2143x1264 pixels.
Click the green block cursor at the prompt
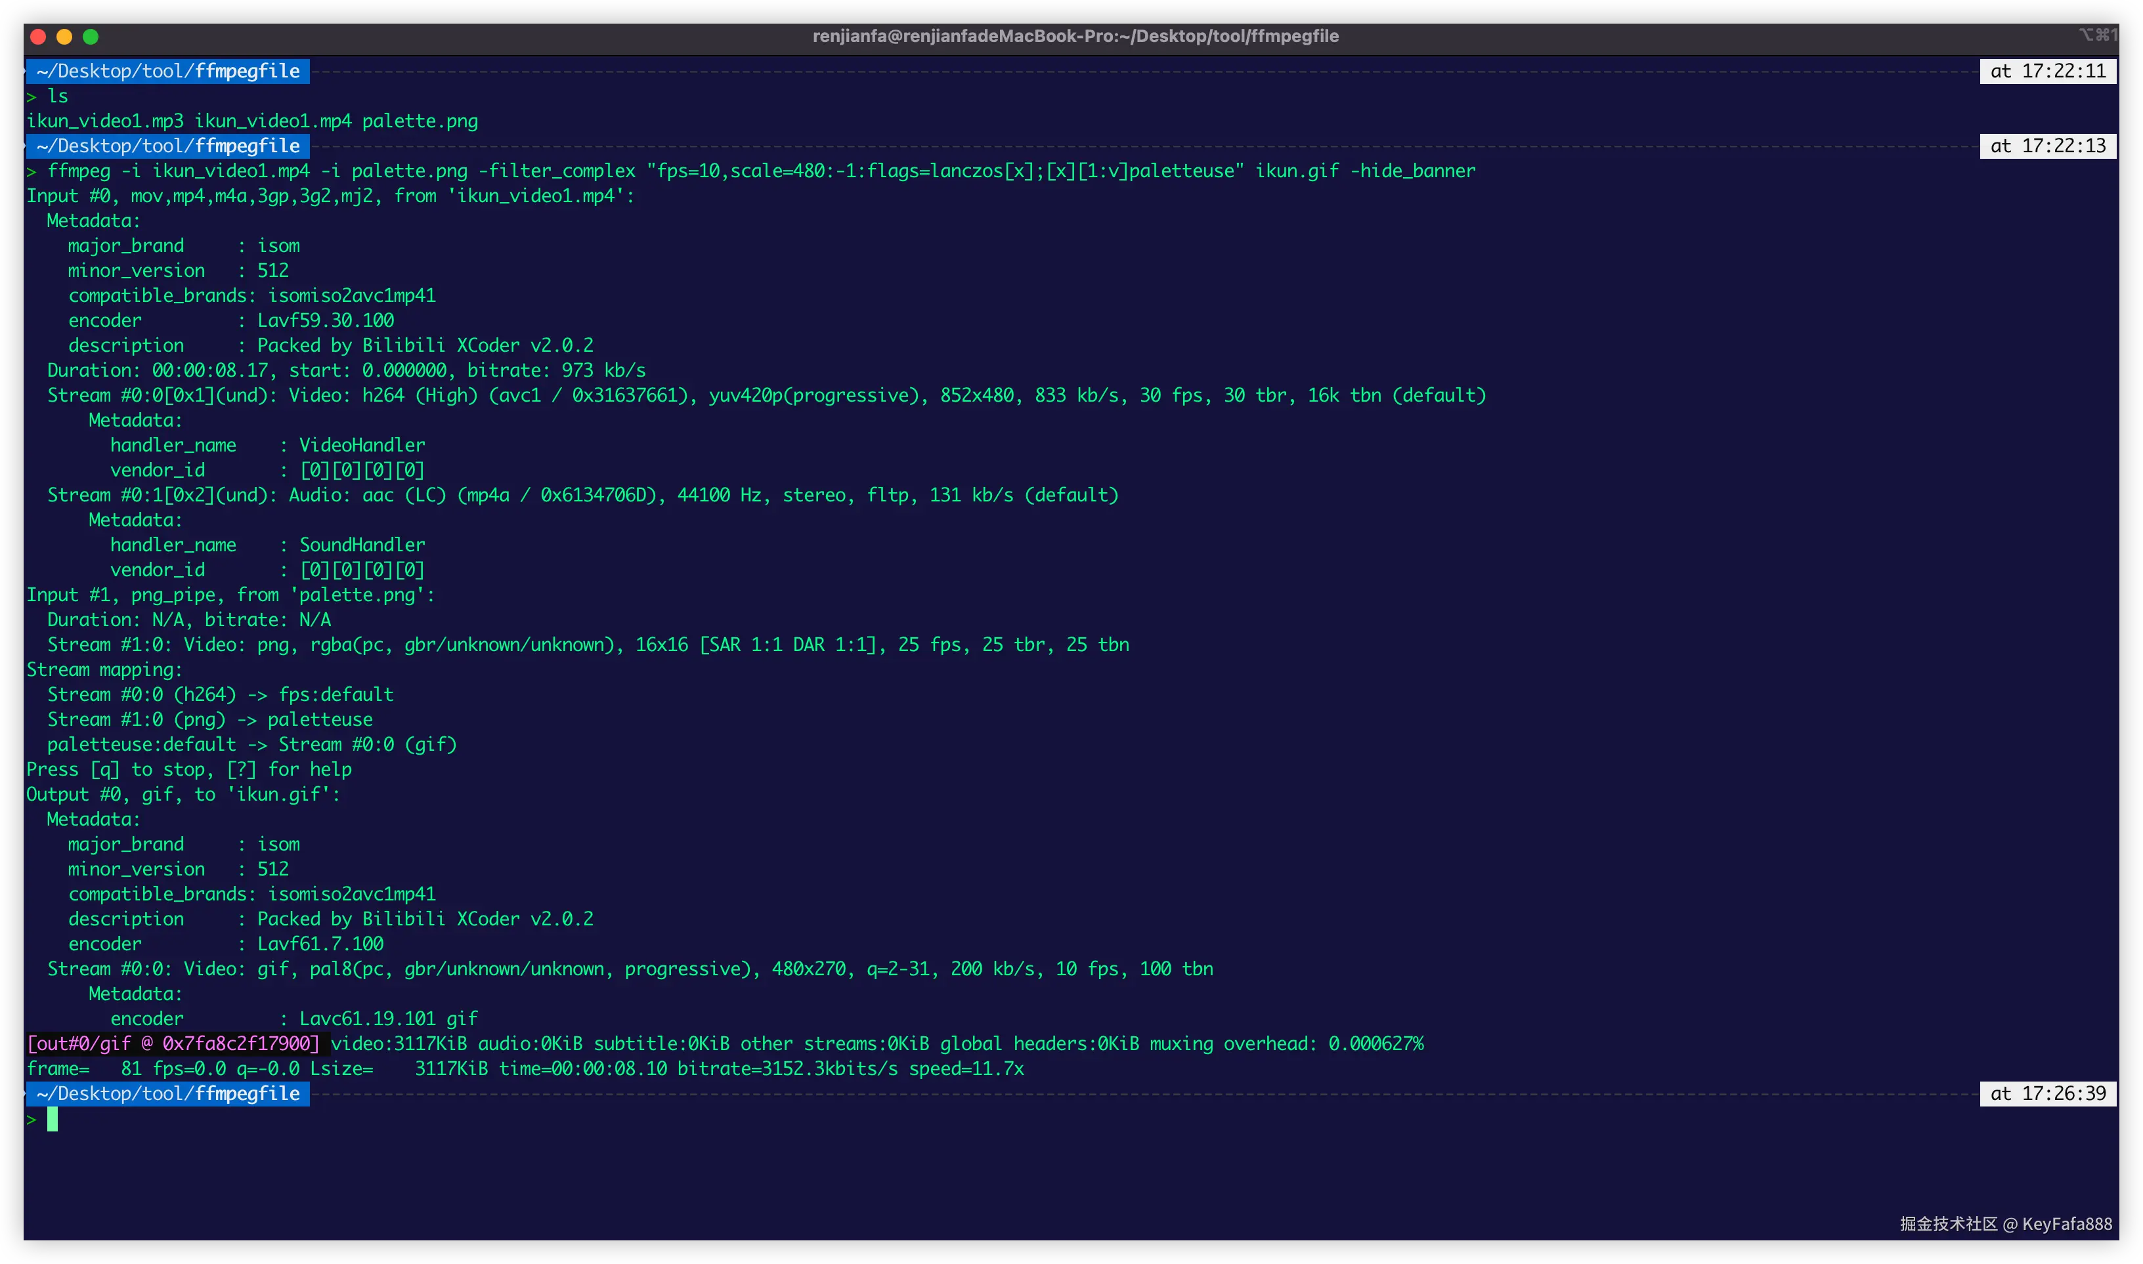(x=53, y=1119)
